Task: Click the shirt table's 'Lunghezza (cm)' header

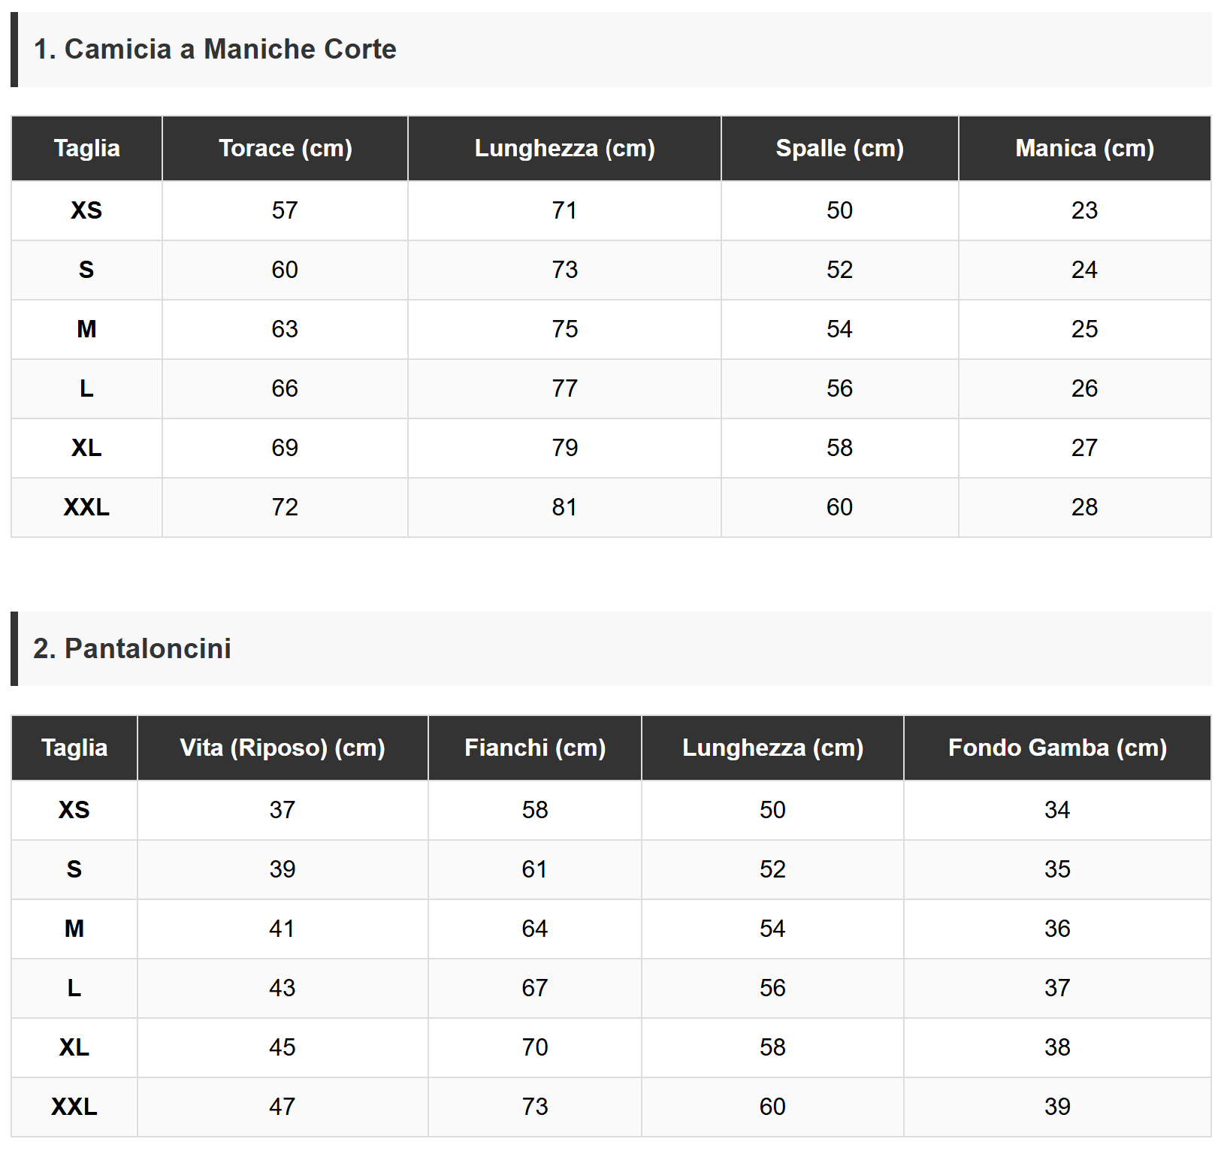Action: 564,148
